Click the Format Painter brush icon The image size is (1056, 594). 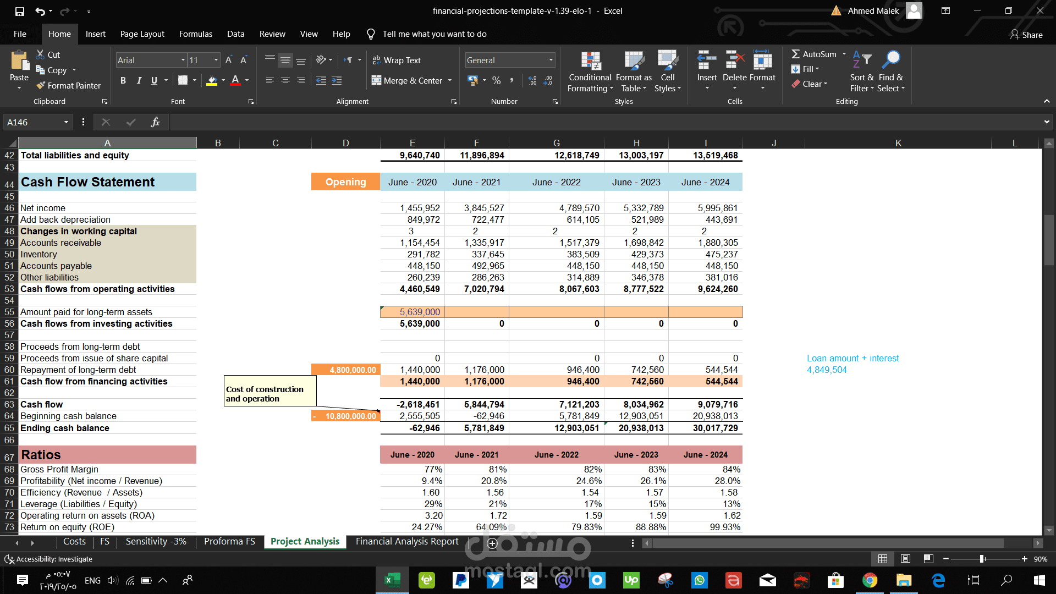coord(41,85)
